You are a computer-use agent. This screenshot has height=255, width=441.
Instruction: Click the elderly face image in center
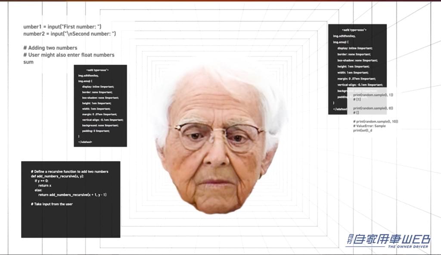point(217,142)
